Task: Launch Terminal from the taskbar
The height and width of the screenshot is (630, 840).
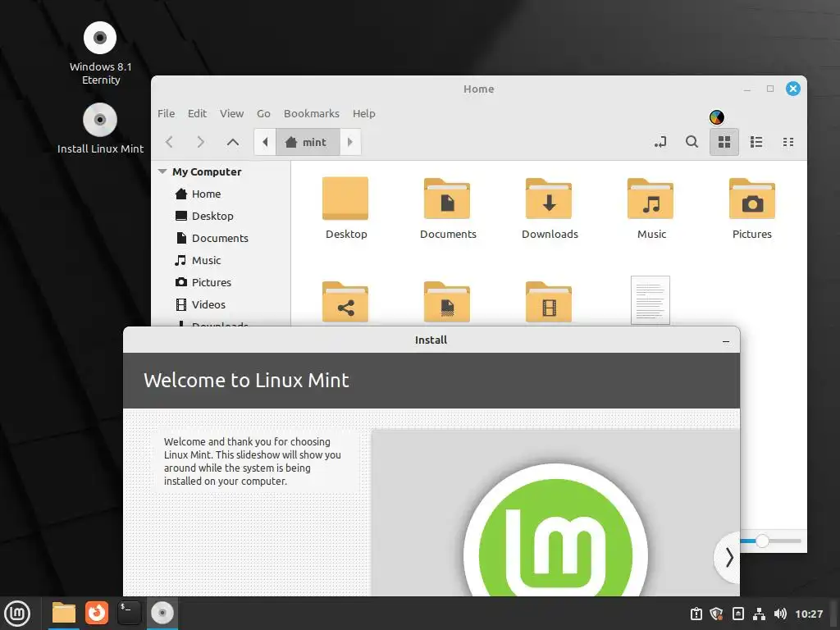Action: 129,613
